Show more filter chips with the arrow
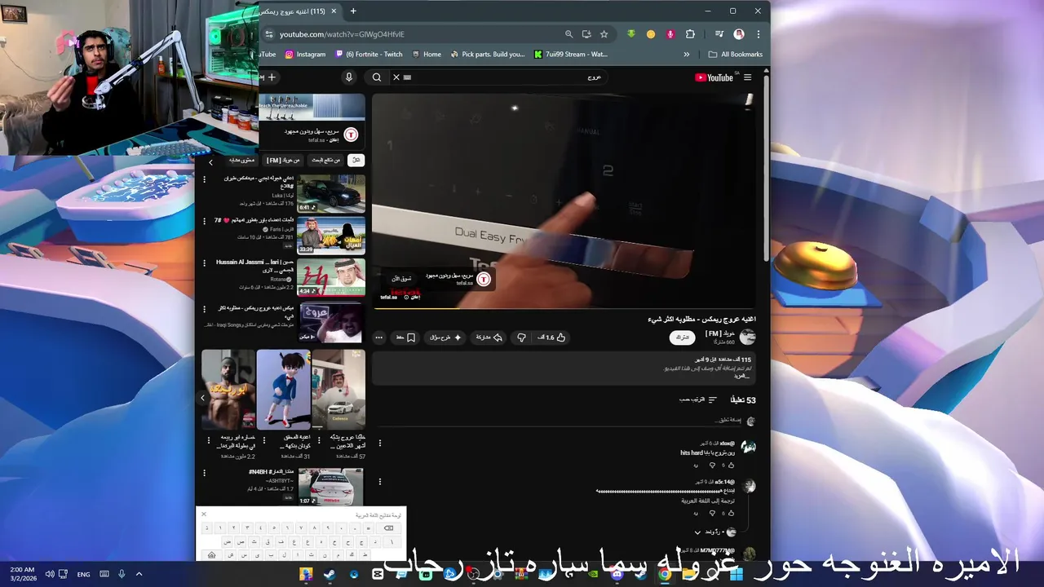1044x587 pixels. point(210,162)
